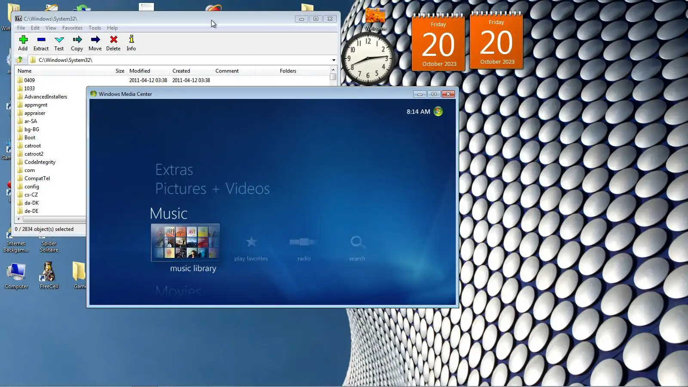Open play favorites in Media Center
This screenshot has width=688, height=387.
click(x=251, y=248)
